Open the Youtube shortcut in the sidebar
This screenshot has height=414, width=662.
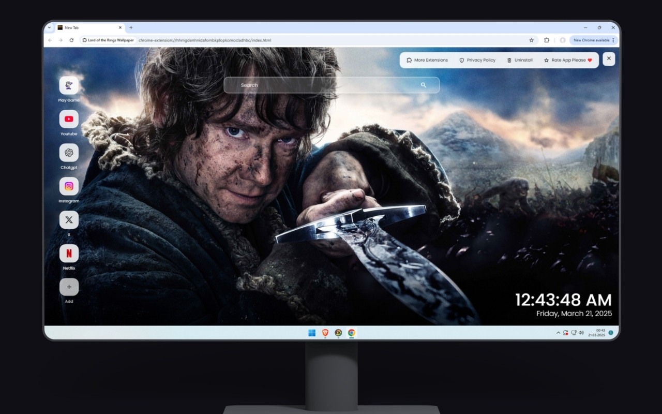click(69, 120)
